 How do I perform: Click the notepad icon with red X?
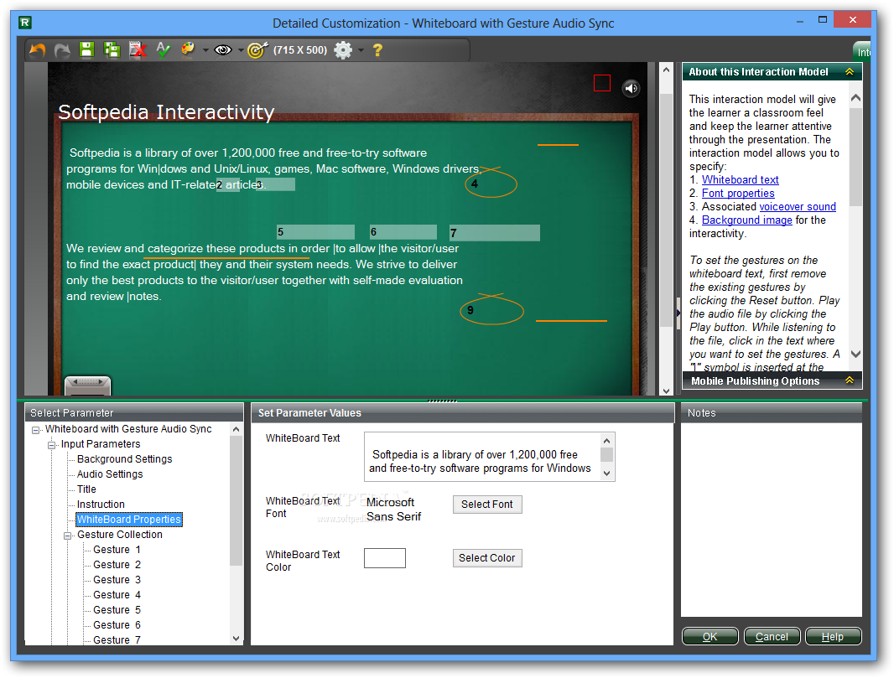(138, 49)
